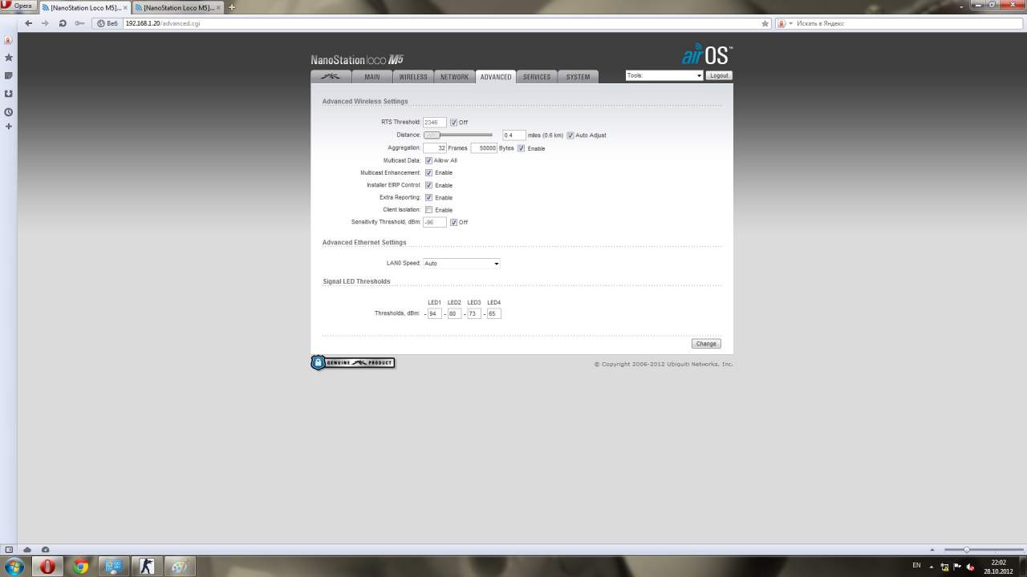Viewport: 1027px width, 577px height.
Task: Click the LED2 threshold field
Action: [x=454, y=313]
